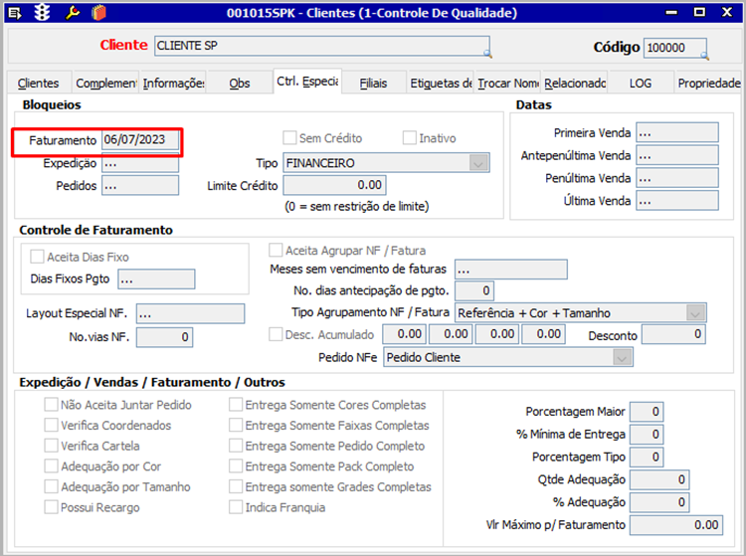
Task: Open the Informações tab
Action: [173, 84]
